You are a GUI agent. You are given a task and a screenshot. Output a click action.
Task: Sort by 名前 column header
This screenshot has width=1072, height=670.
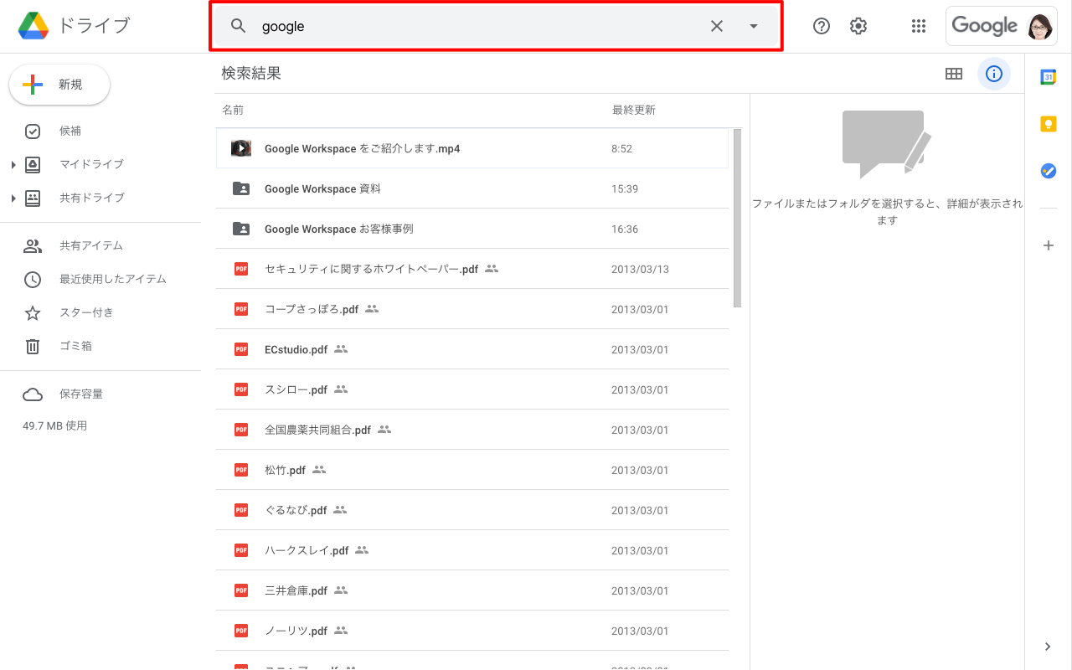233,110
